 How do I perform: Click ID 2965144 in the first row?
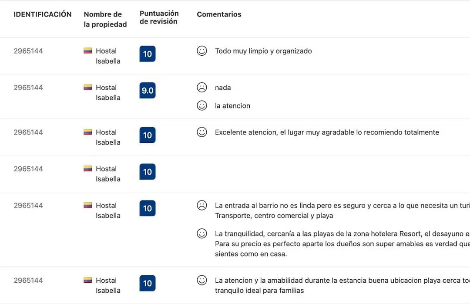28,51
